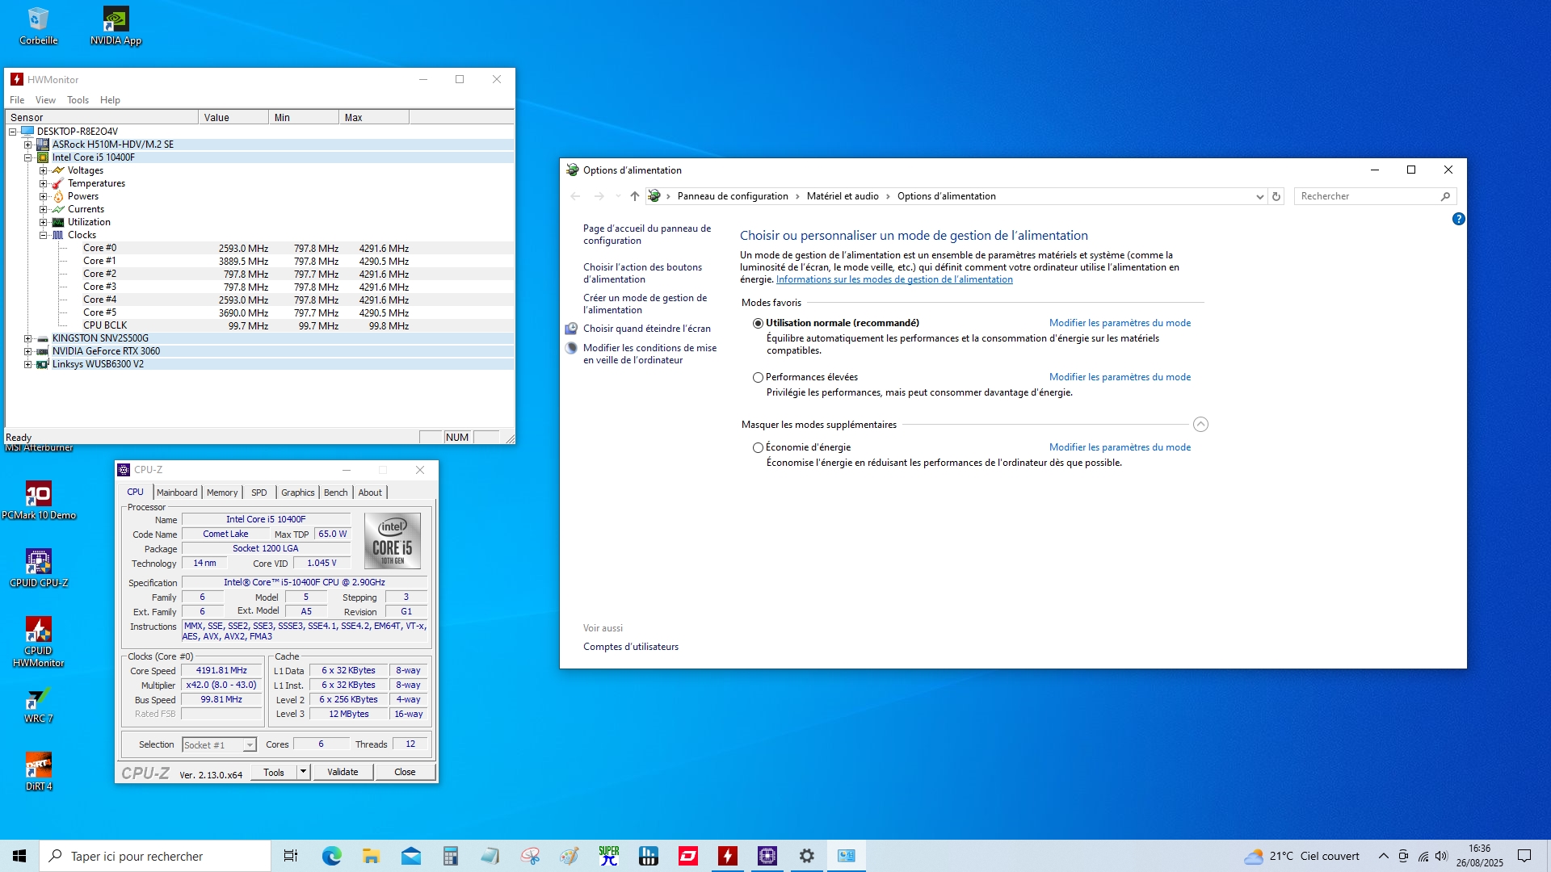Open the Snipping Tool from the taskbar
This screenshot has width=1551, height=872.
click(x=529, y=856)
